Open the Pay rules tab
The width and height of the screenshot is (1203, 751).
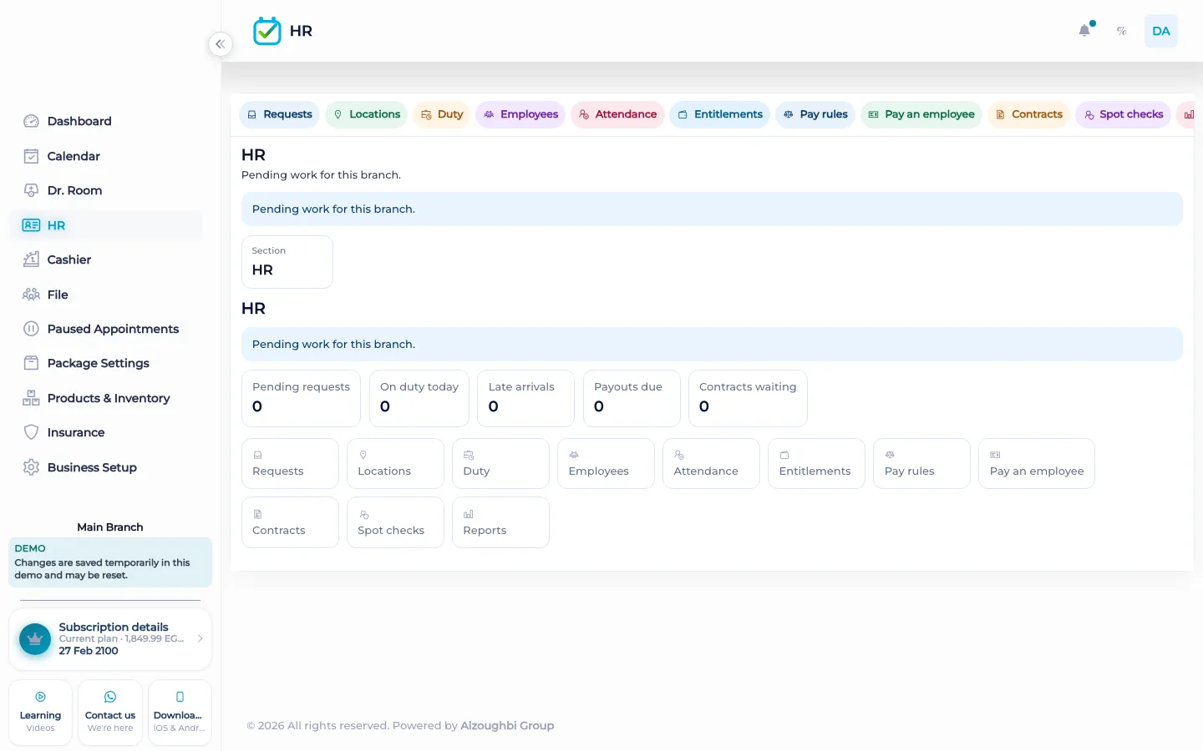point(815,114)
